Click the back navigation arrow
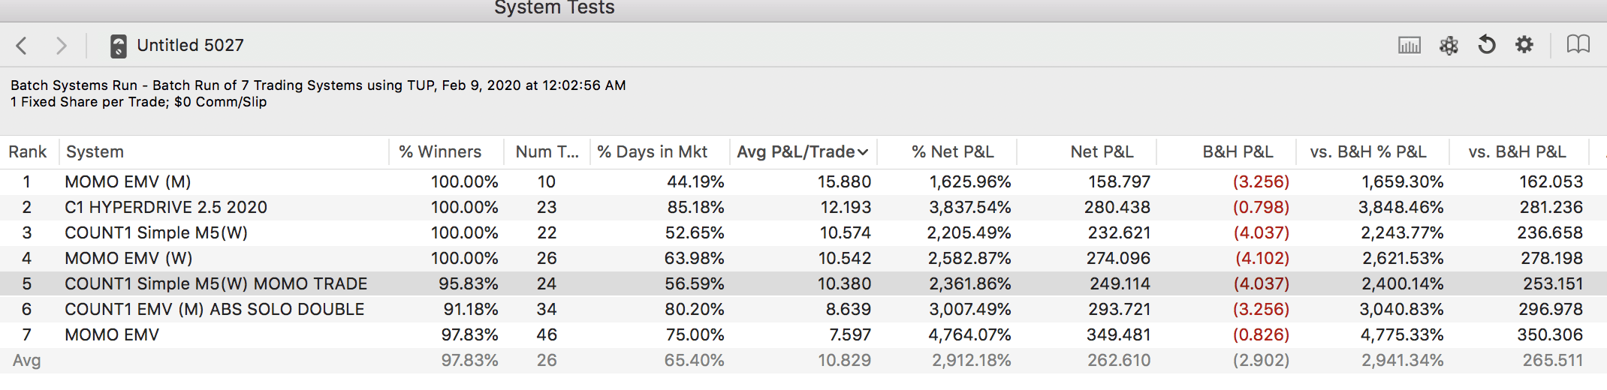Image resolution: width=1607 pixels, height=390 pixels. point(22,46)
